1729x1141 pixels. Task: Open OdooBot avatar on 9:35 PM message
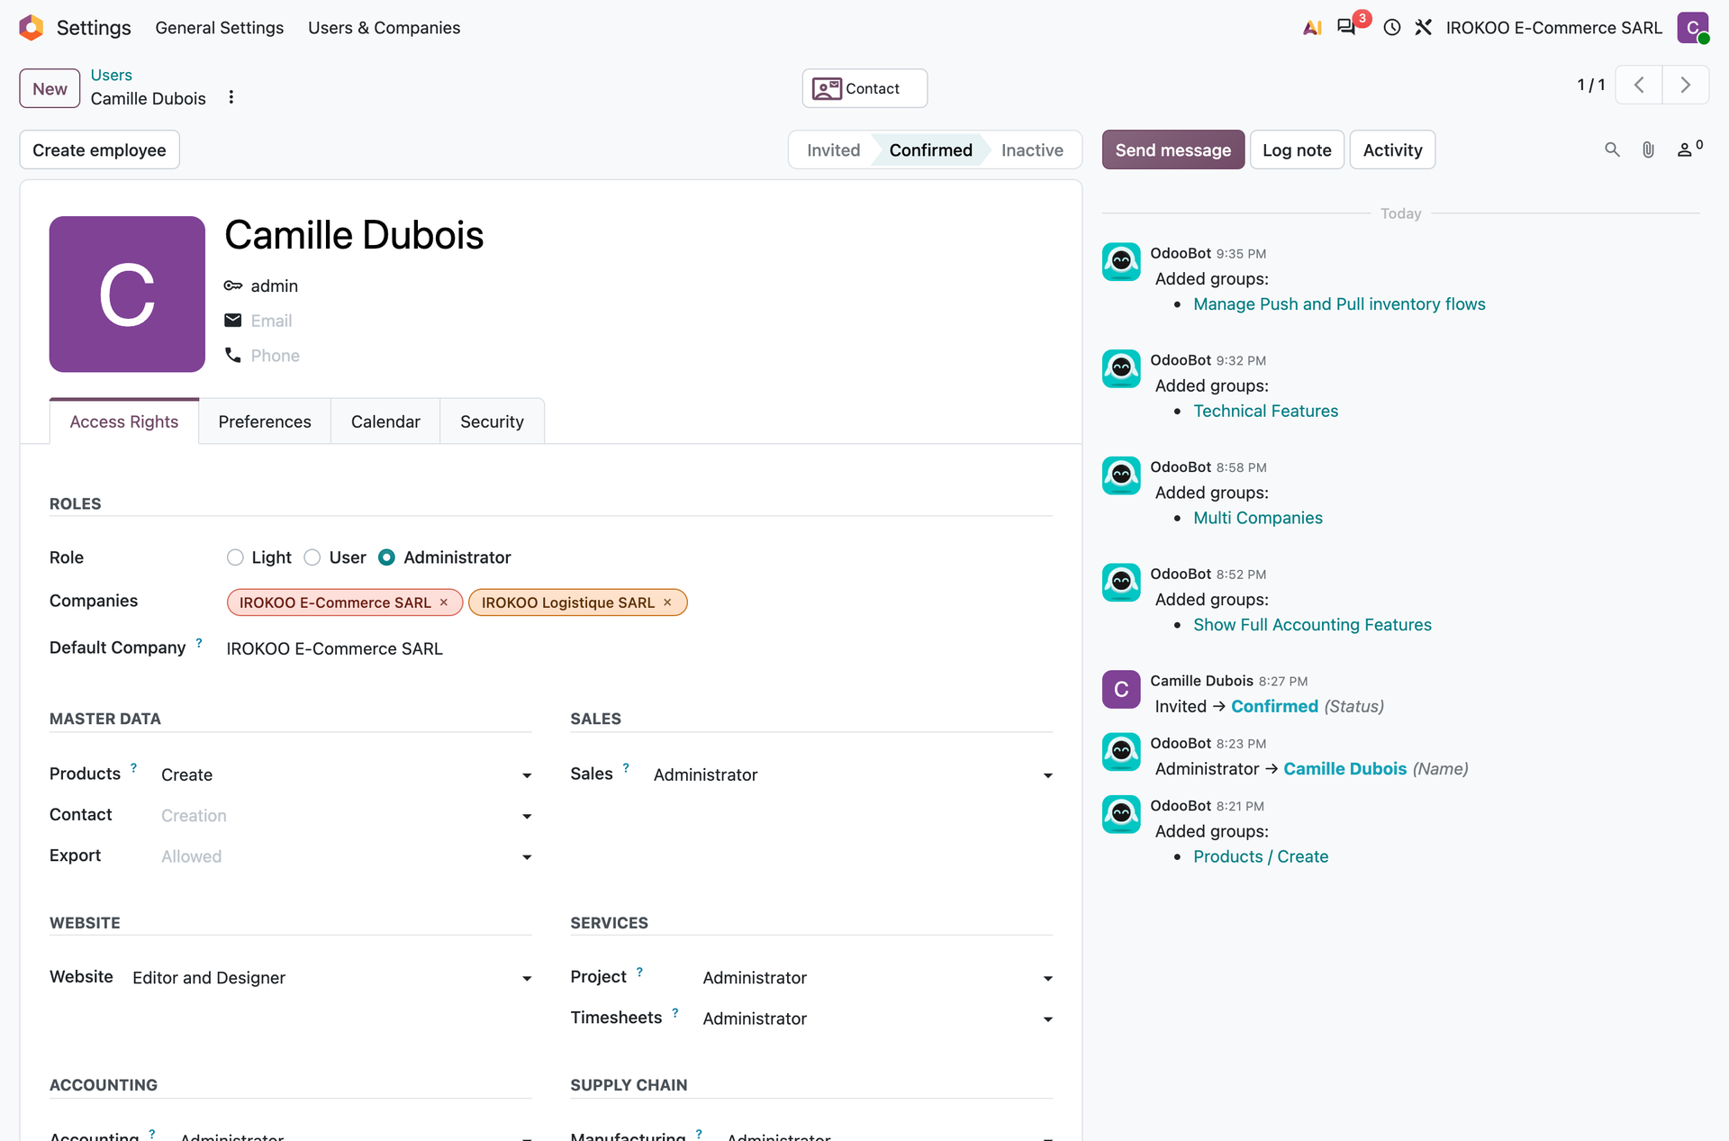point(1121,262)
